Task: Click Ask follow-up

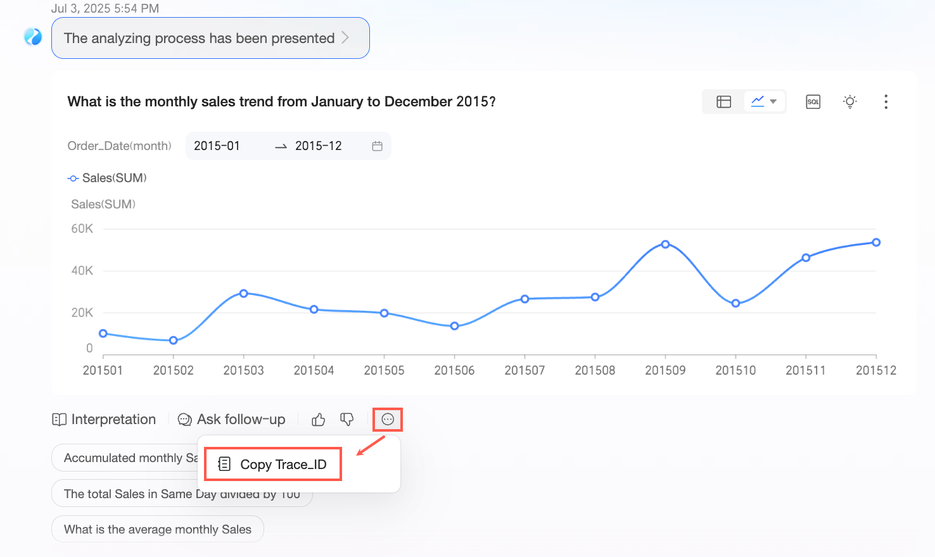Action: pyautogui.click(x=232, y=420)
